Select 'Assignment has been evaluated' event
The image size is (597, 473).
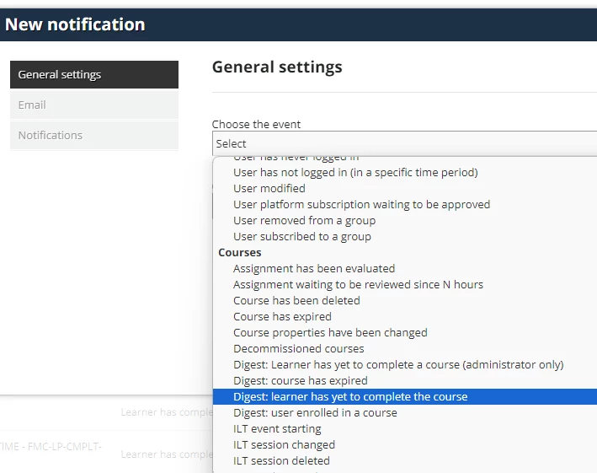[314, 269]
